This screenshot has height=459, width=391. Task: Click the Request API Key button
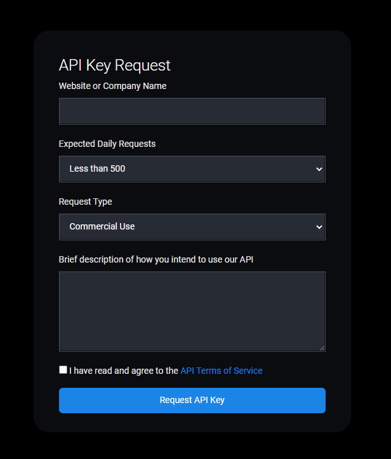(192, 401)
